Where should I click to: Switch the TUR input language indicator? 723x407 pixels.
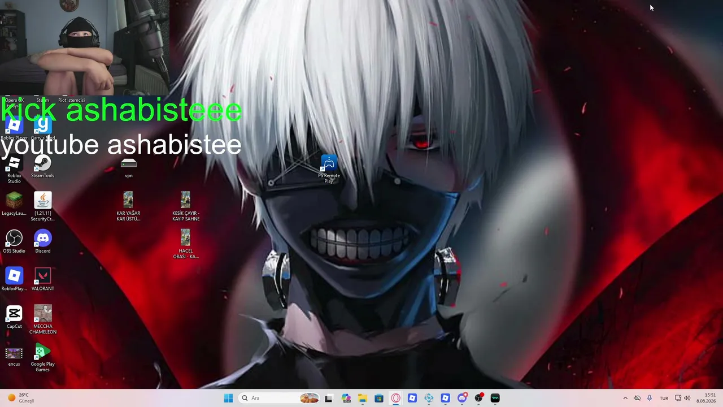coord(664,398)
